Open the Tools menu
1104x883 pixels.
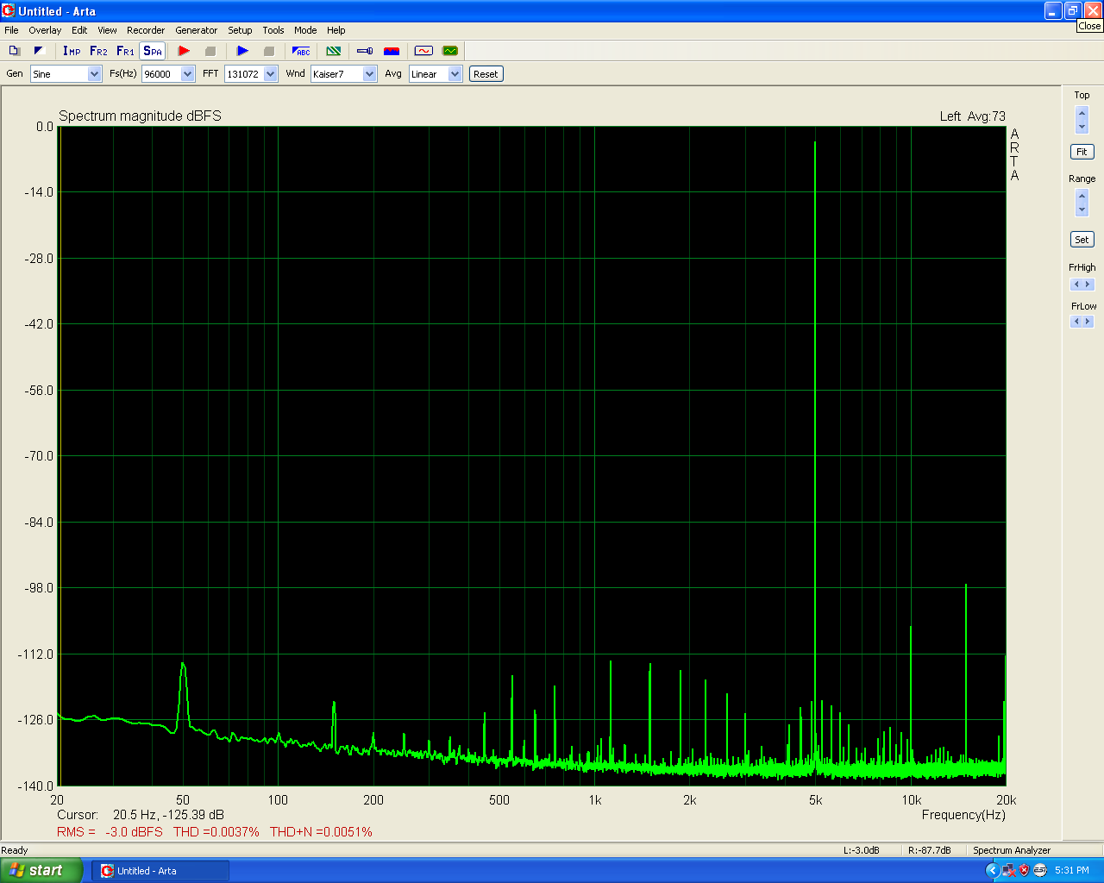pyautogui.click(x=273, y=30)
